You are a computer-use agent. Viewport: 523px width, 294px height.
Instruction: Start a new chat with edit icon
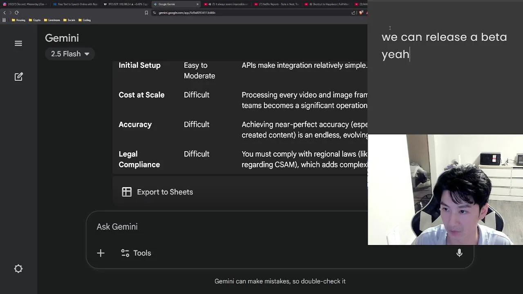pos(18,77)
